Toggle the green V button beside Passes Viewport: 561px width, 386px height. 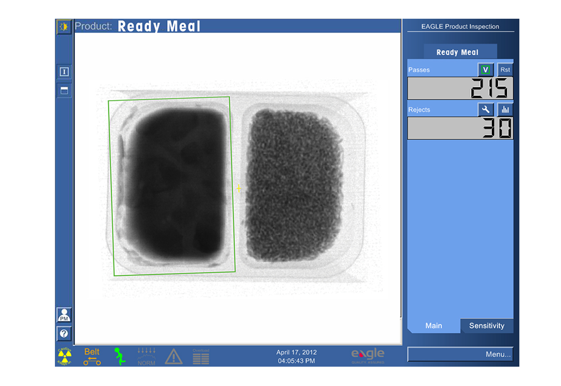click(486, 69)
